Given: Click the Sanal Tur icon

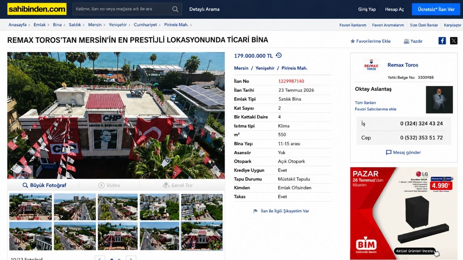Looking at the screenshot, I should point(166,185).
